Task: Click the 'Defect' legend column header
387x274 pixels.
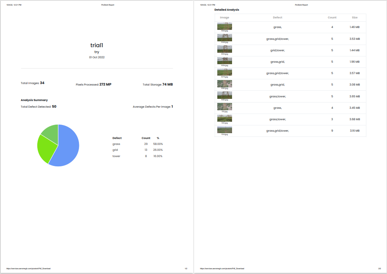Action: tap(117, 138)
